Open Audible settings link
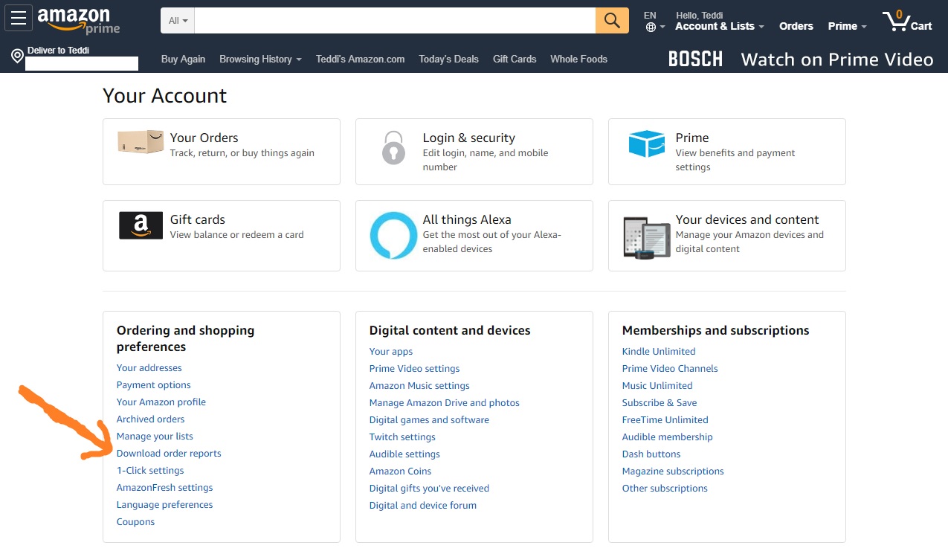 pos(404,454)
